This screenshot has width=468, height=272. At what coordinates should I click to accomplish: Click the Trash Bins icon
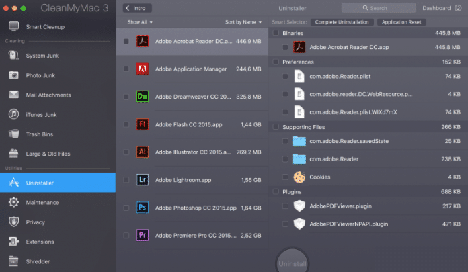[x=13, y=134]
